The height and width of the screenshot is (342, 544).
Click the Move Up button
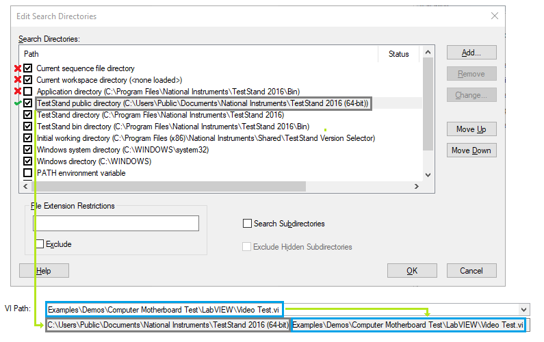click(471, 129)
